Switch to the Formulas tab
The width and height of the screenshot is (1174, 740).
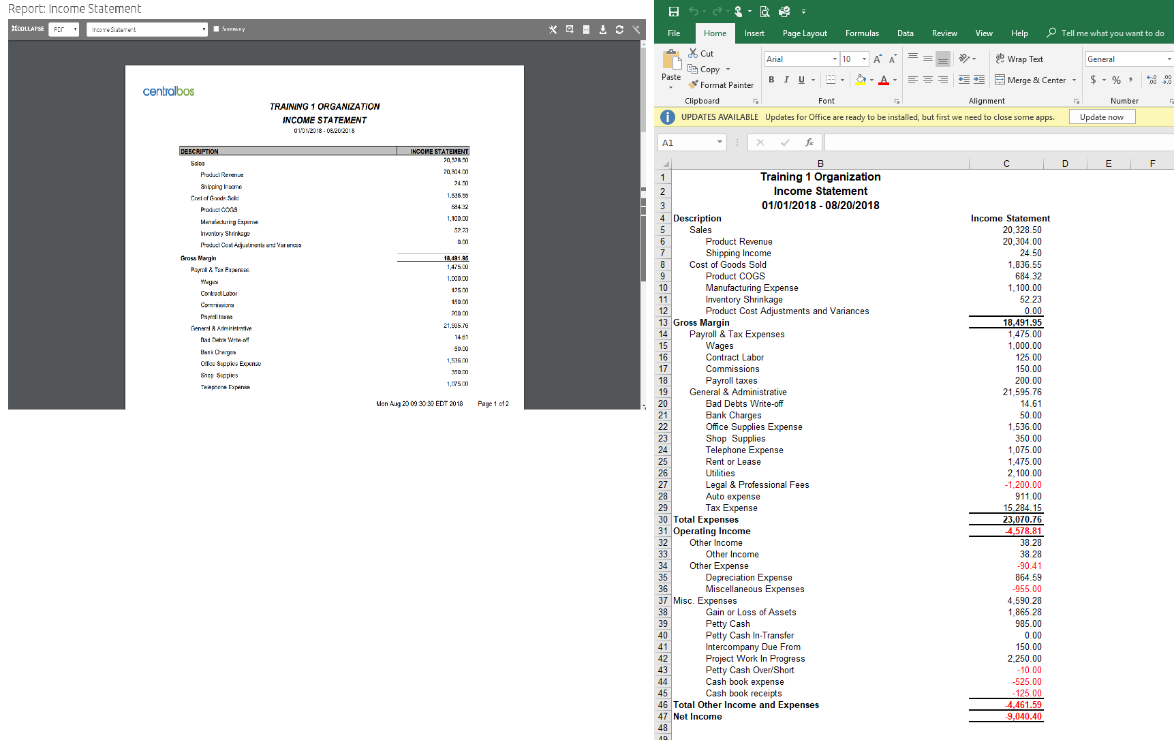tap(862, 33)
